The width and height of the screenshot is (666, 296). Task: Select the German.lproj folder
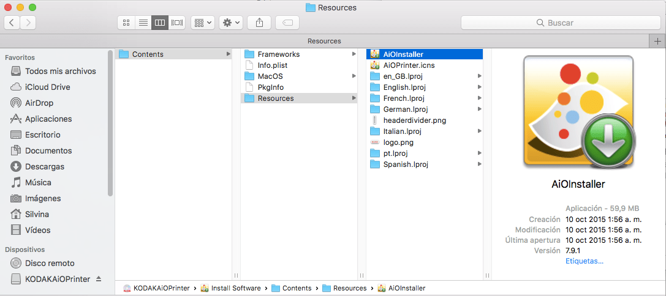click(425, 109)
